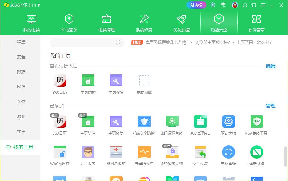The image size is (288, 181).
Task: Launch 驱动大师 tool
Action: coord(228,125)
